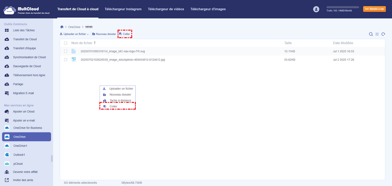This screenshot has height=186, width=392.
Task: Open the Téléchargeur Instagram tab
Action: click(x=123, y=9)
